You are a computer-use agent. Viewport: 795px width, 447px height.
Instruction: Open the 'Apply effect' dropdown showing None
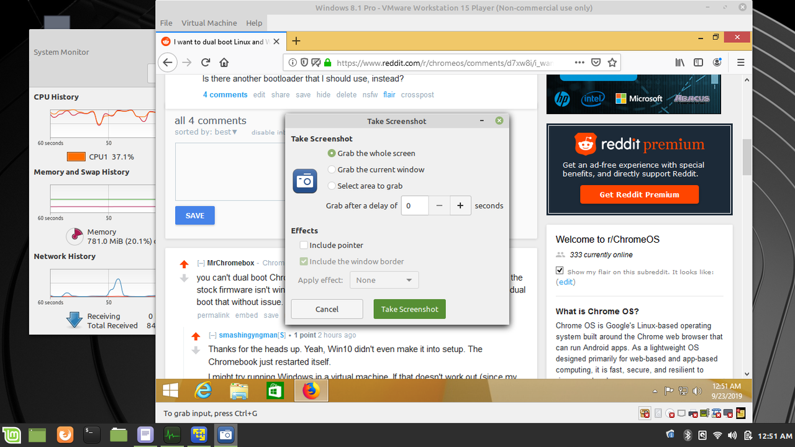click(x=384, y=279)
